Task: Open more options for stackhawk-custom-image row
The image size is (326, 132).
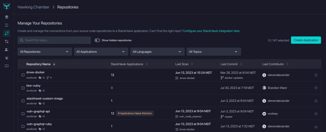Action: coord(316,101)
